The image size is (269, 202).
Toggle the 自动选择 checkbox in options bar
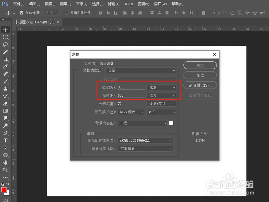click(22, 12)
